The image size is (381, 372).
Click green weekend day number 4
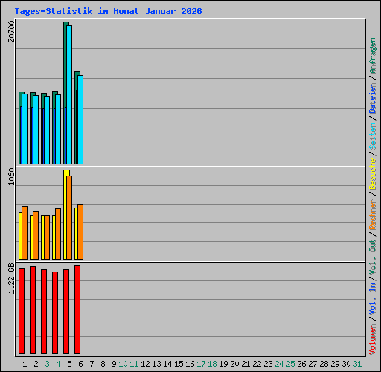pos(58,364)
